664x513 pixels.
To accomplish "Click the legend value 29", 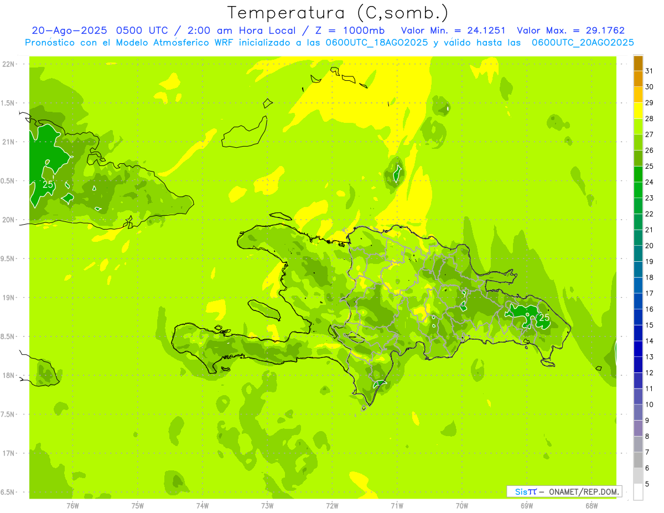I will [650, 102].
